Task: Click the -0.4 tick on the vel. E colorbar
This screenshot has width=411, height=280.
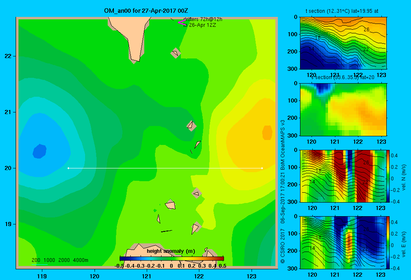Action: tap(395, 268)
